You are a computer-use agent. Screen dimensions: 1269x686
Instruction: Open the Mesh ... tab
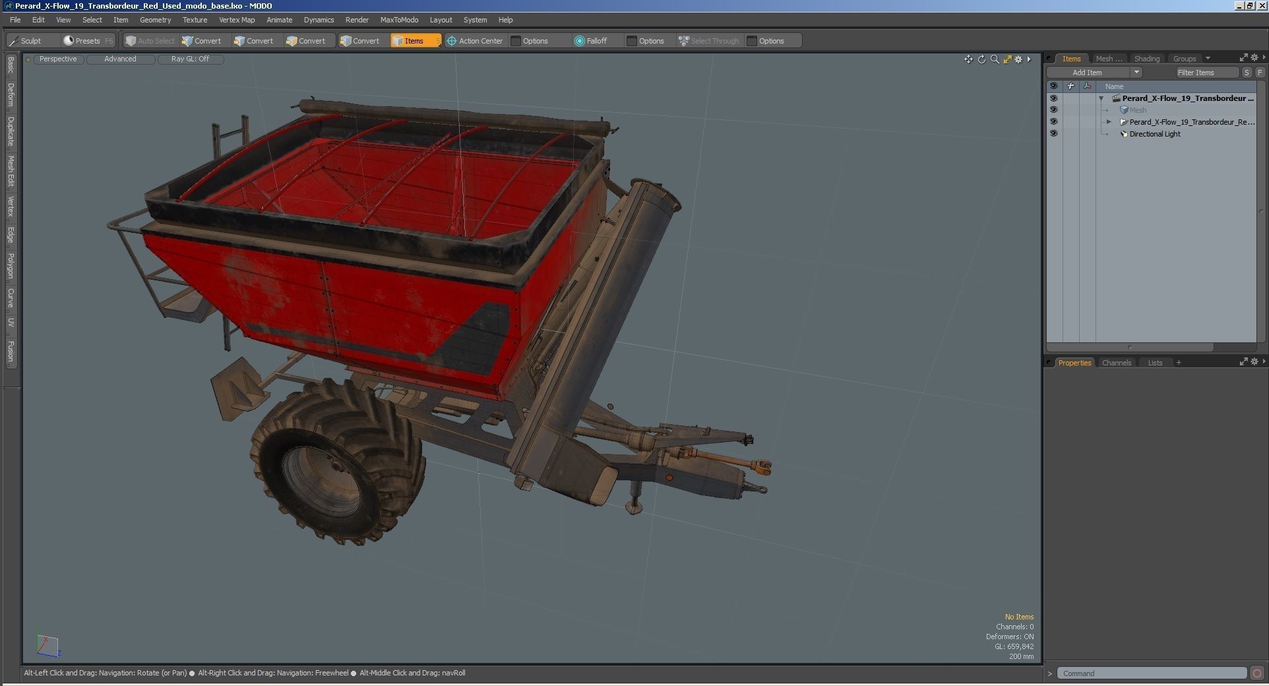pyautogui.click(x=1109, y=59)
